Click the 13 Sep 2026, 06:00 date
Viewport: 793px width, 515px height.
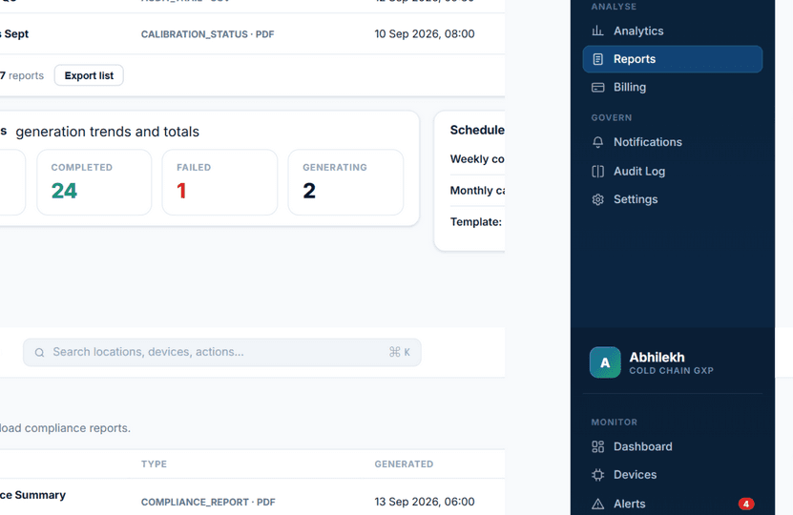pos(425,502)
